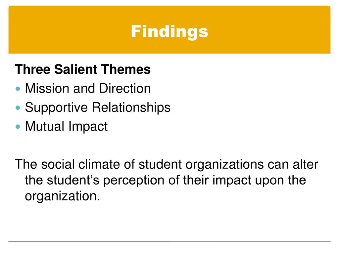Click the word 'Direction' in the first bullet
Screen dimensions: 339x254
tap(125, 88)
